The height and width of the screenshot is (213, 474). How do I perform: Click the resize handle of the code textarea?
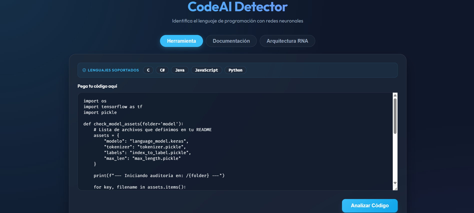tap(396, 189)
